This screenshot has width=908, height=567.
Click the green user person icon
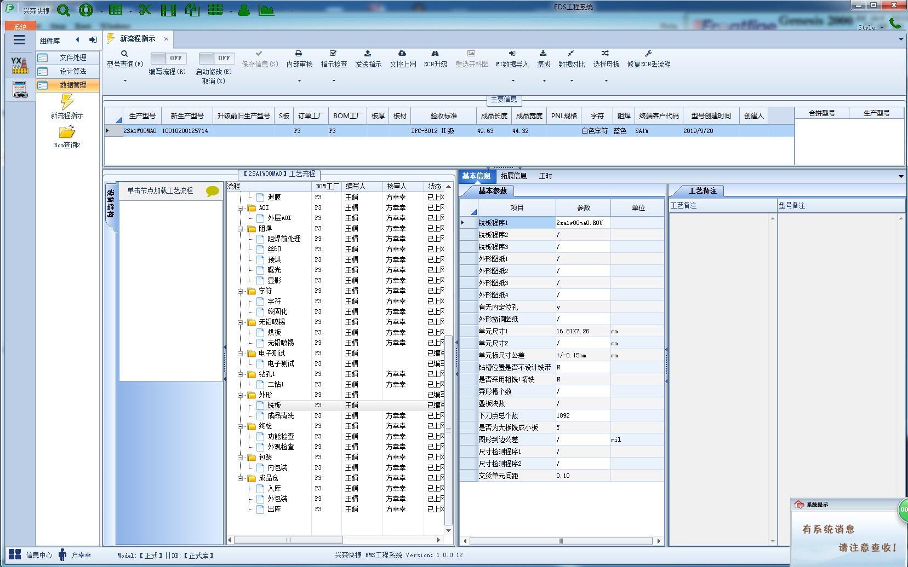coord(244,10)
